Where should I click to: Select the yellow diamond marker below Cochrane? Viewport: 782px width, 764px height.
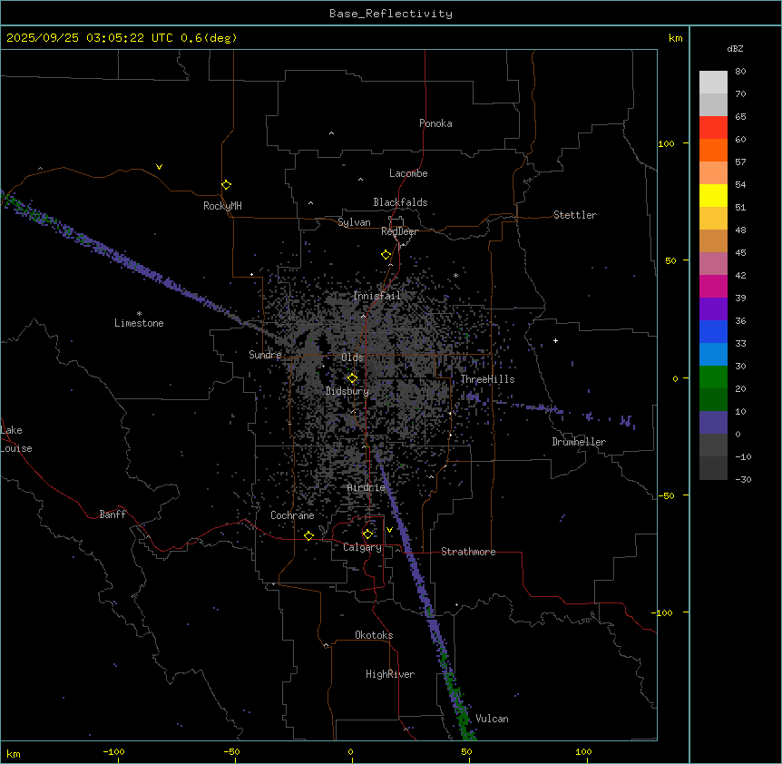click(x=308, y=536)
